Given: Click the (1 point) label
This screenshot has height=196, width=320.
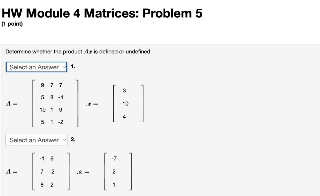Looking at the screenshot, I should [12, 24].
